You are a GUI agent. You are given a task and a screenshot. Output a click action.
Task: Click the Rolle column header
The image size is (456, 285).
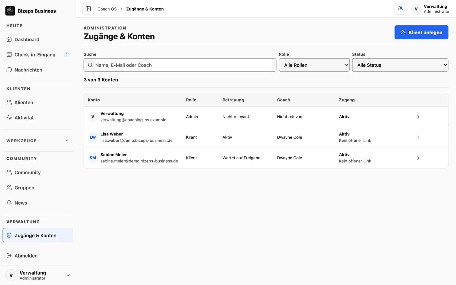pyautogui.click(x=191, y=100)
